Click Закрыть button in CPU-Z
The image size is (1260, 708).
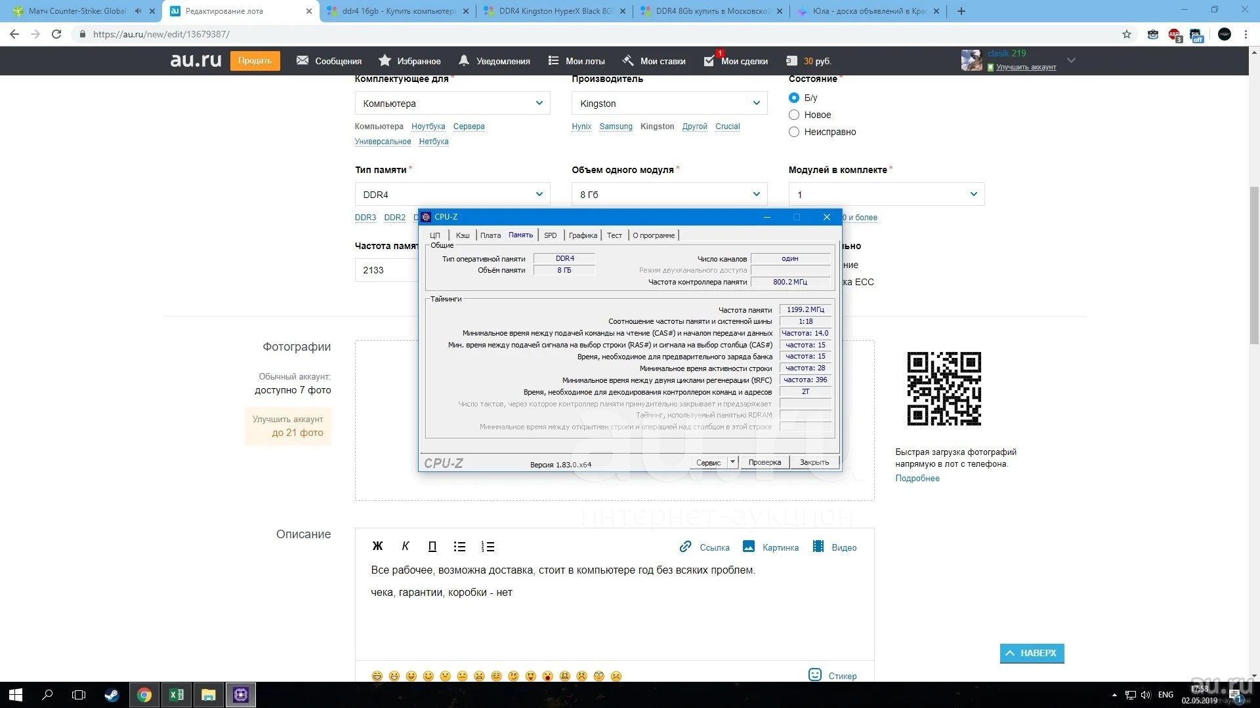click(x=814, y=462)
